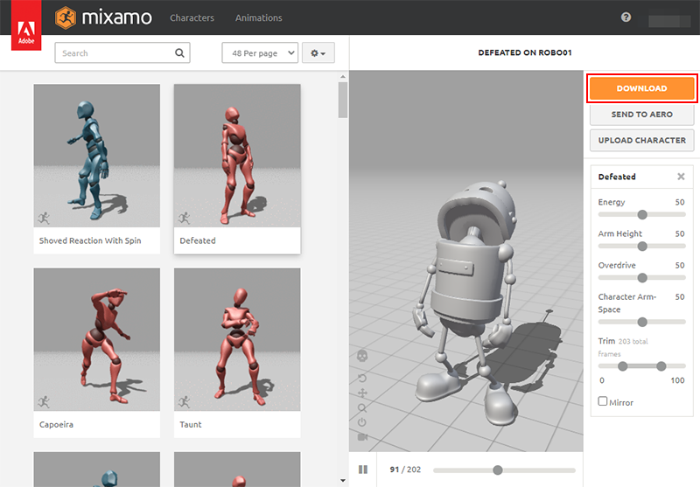Close the Defeated settings panel
This screenshot has width=700, height=487.
pos(681,177)
